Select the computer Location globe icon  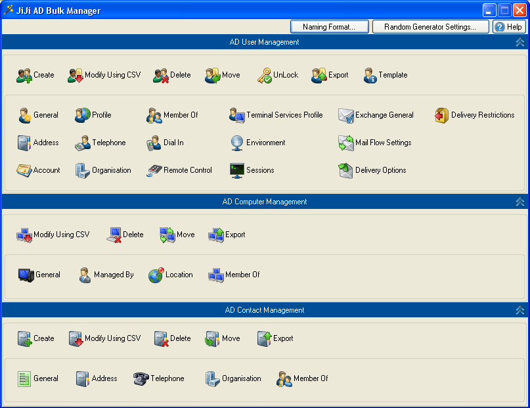click(x=156, y=275)
